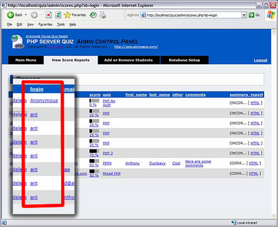Image resolution: width=278 pixels, height=227 pixels.
Task: Click the Refresh page icon
Action: tap(58, 15)
